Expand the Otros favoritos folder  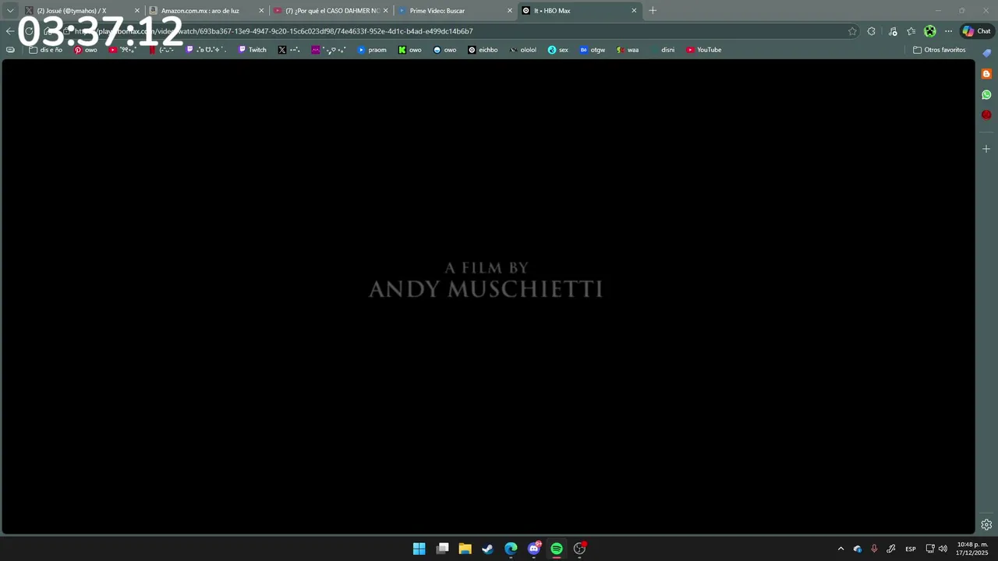point(940,50)
